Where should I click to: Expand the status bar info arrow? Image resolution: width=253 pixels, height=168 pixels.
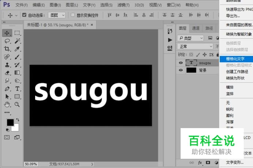[x=92, y=164]
